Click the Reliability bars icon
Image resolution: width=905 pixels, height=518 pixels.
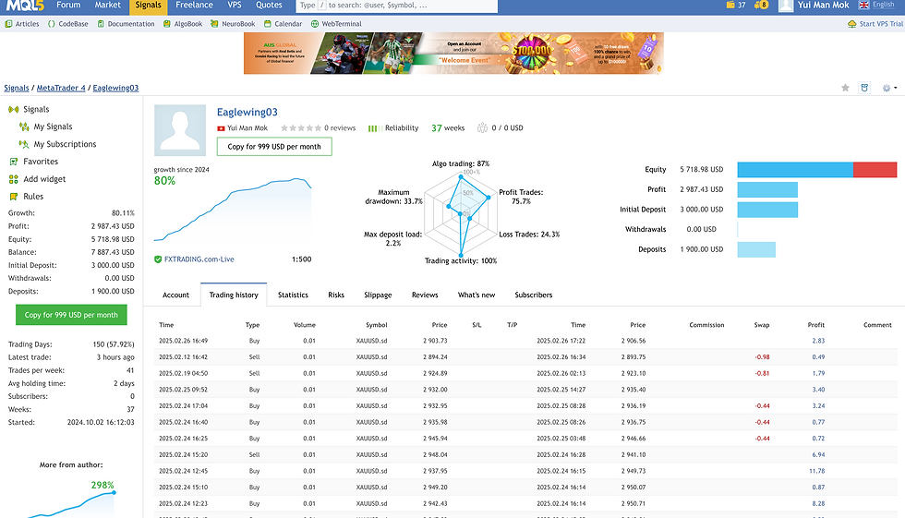[x=374, y=128]
